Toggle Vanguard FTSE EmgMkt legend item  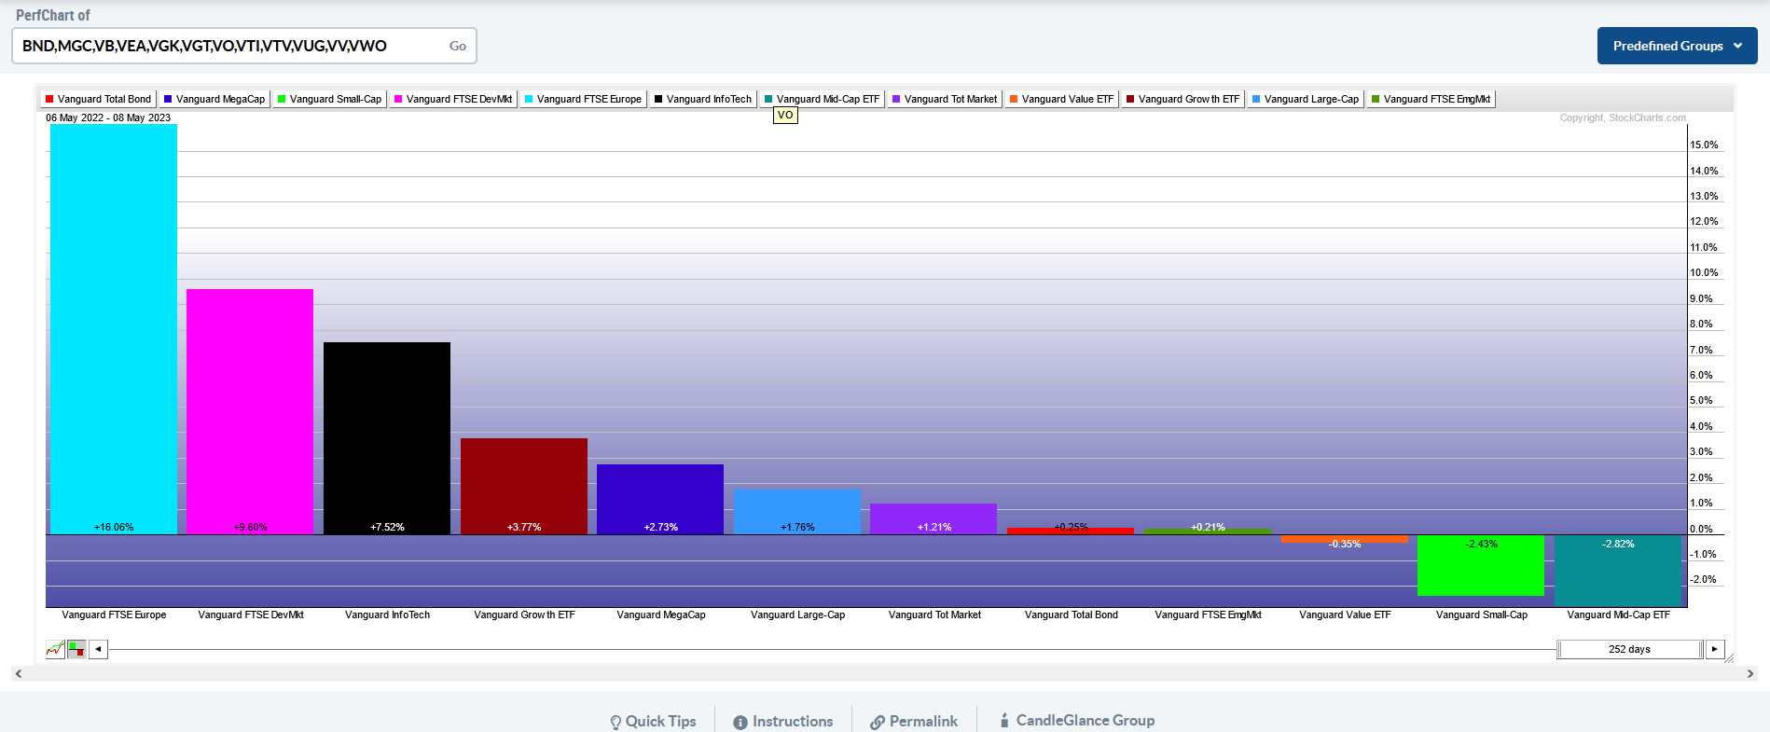coord(1431,99)
